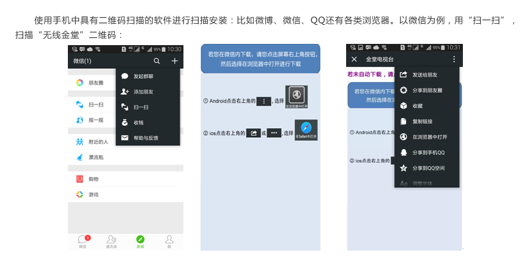This screenshot has height=261, width=521.
Task: Open 购物 list item
Action: tap(93, 179)
